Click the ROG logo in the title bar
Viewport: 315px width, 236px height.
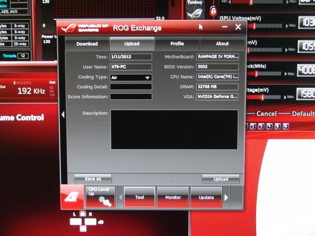69,28
